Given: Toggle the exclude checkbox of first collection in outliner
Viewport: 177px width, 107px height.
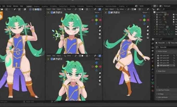Looking at the screenshot, I should coord(174,15).
